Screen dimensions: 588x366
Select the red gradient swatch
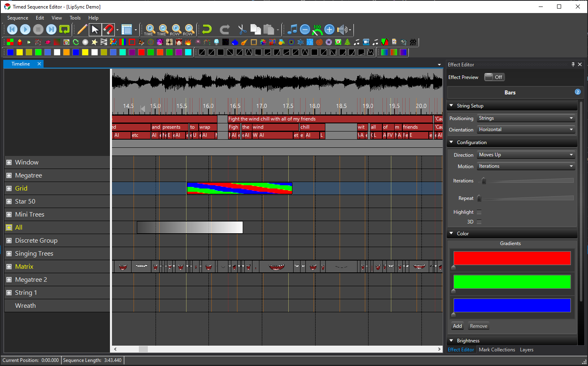click(x=512, y=258)
